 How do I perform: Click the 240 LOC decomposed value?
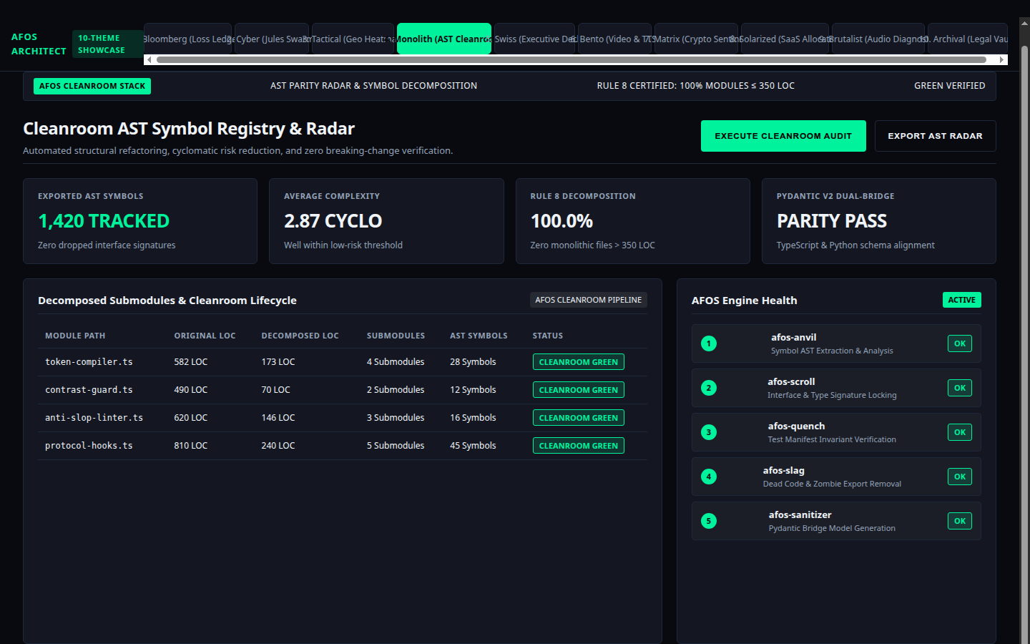[x=278, y=446]
